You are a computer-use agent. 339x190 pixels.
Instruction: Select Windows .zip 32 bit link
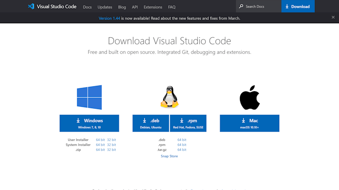(112, 150)
